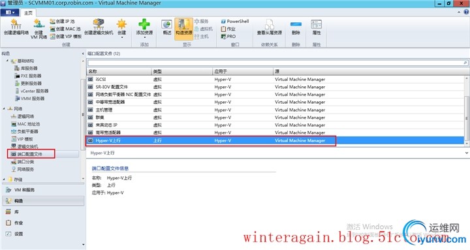Sort by the 应用于 column header
This screenshot has width=470, height=250.
243,71
